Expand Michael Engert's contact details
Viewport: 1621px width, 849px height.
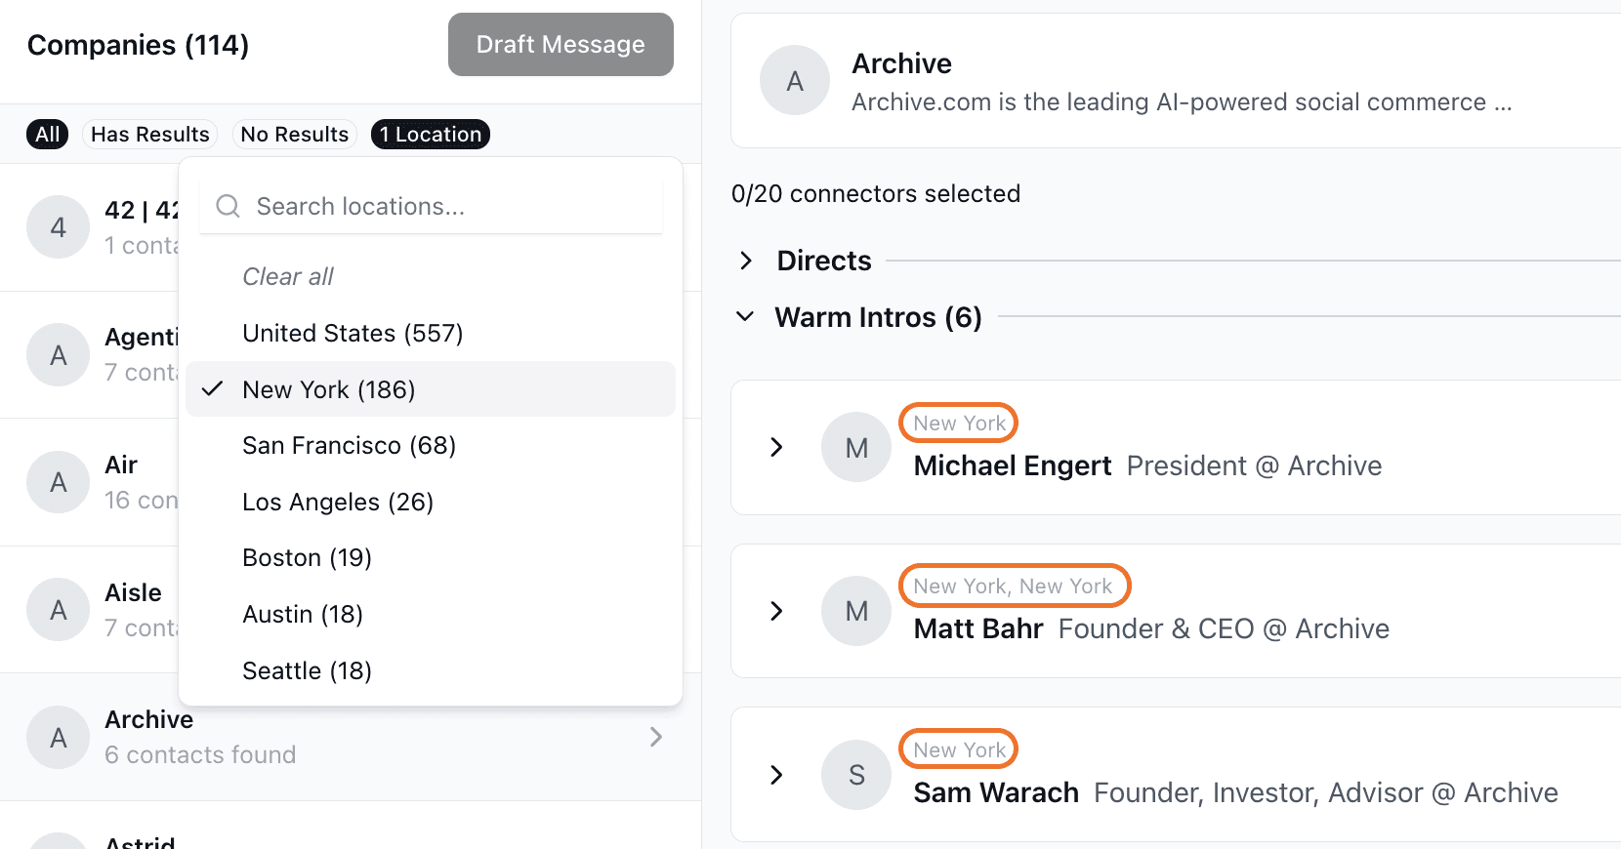tap(776, 448)
